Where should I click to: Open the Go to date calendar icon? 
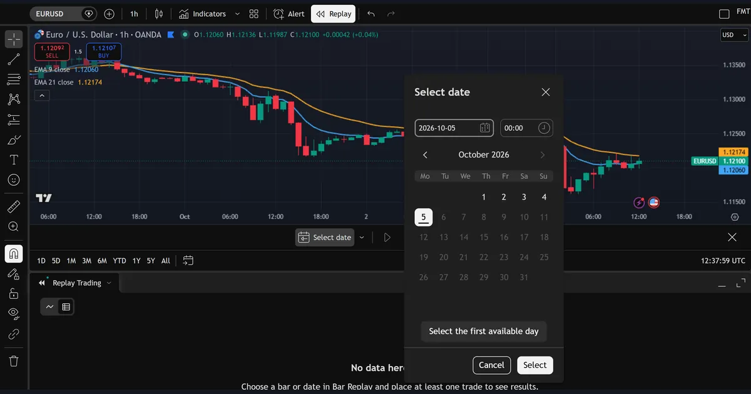188,261
